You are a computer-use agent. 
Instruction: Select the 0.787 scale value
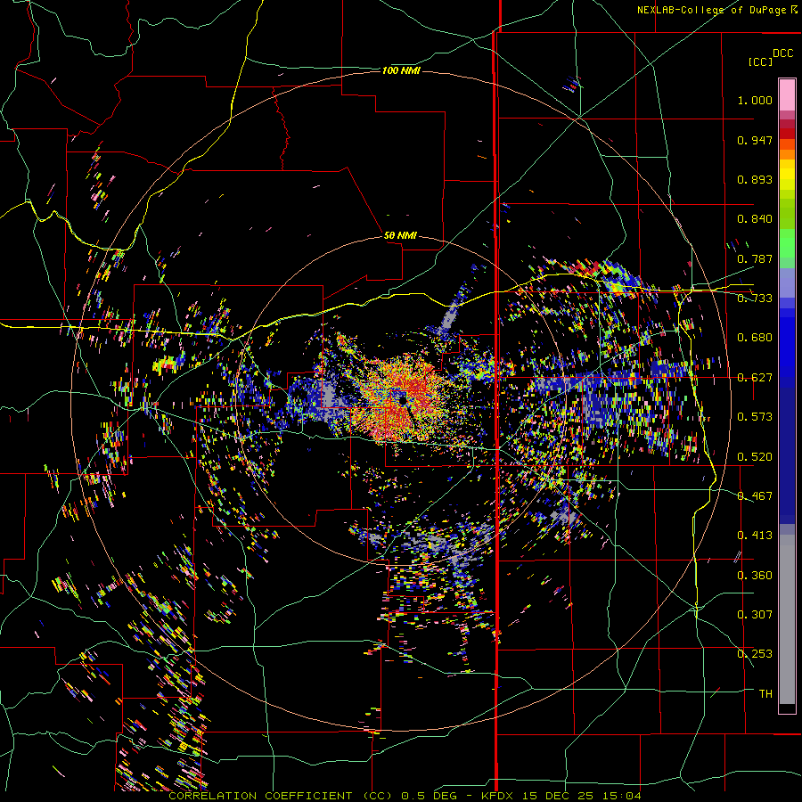click(x=755, y=258)
